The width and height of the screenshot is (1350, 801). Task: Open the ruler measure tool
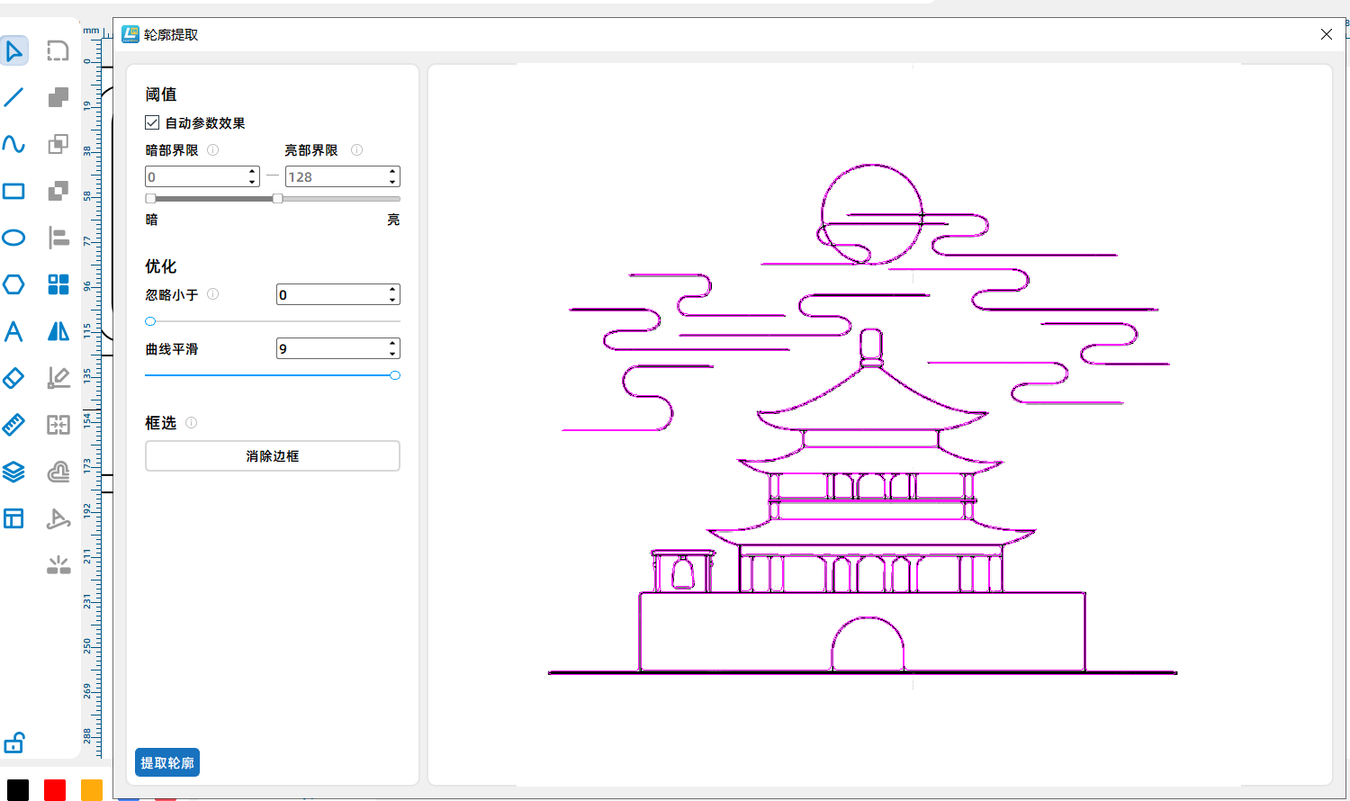coord(14,425)
